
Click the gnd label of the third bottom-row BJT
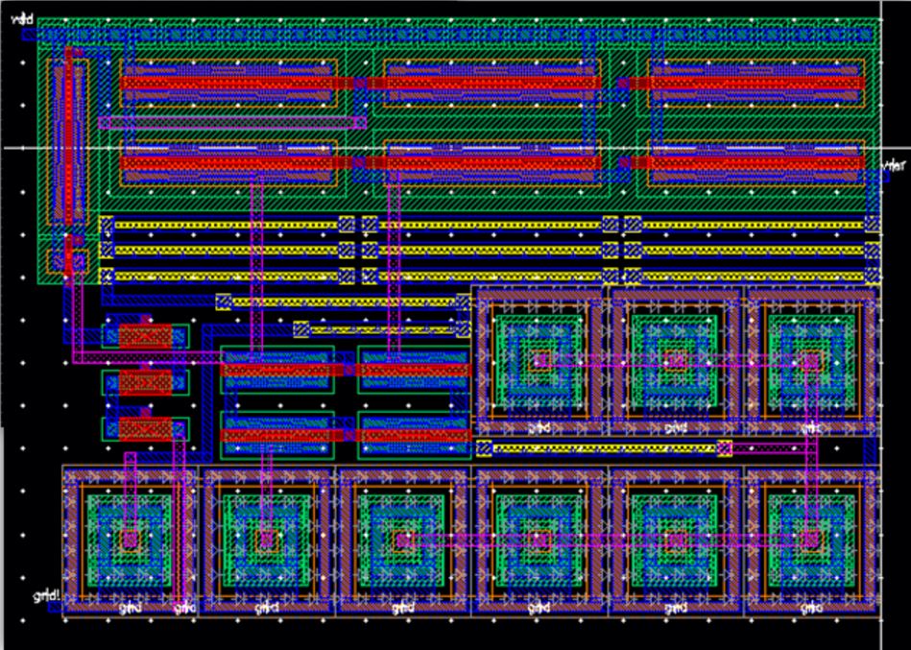tap(403, 608)
